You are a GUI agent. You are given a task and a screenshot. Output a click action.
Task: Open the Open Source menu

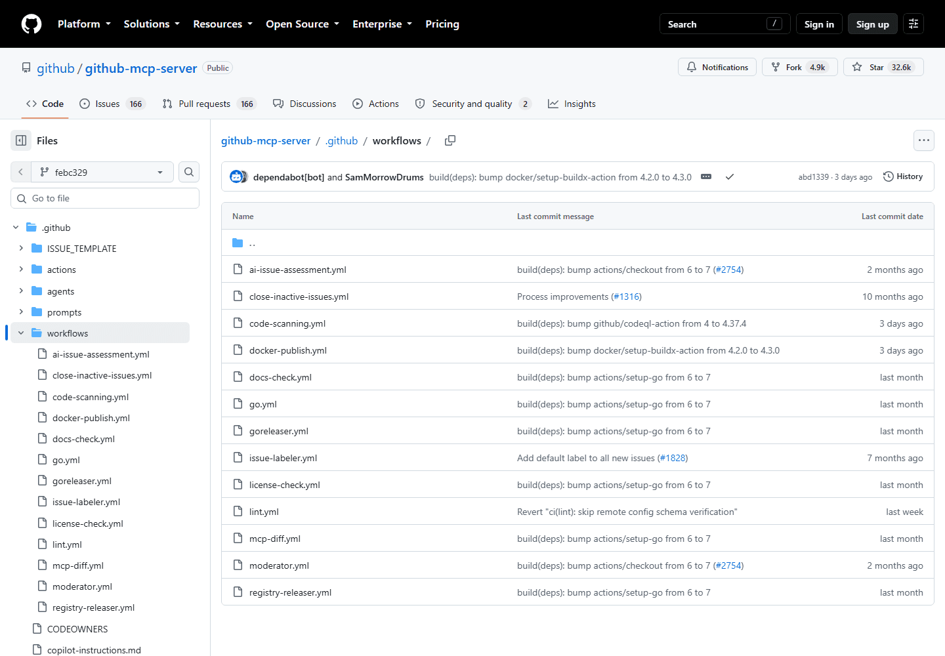pyautogui.click(x=303, y=24)
